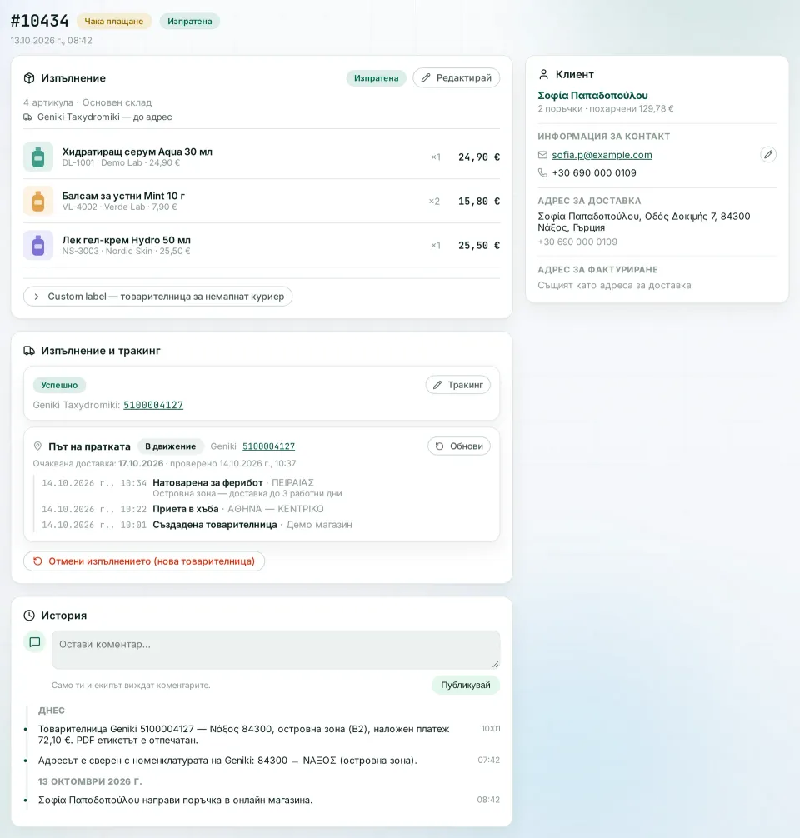This screenshot has height=838, width=800.
Task: Click product name Лек гел-крем Hydro 50 мл
Action: 126,240
